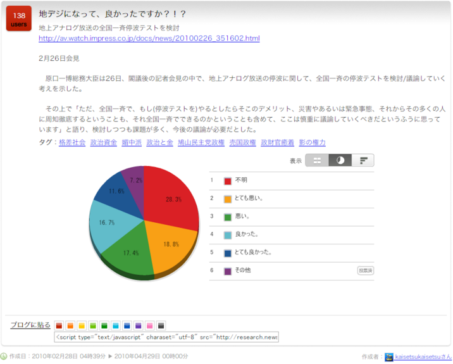Pick the light green blog widget swatch
The width and height of the screenshot is (453, 364).
[x=93, y=325]
